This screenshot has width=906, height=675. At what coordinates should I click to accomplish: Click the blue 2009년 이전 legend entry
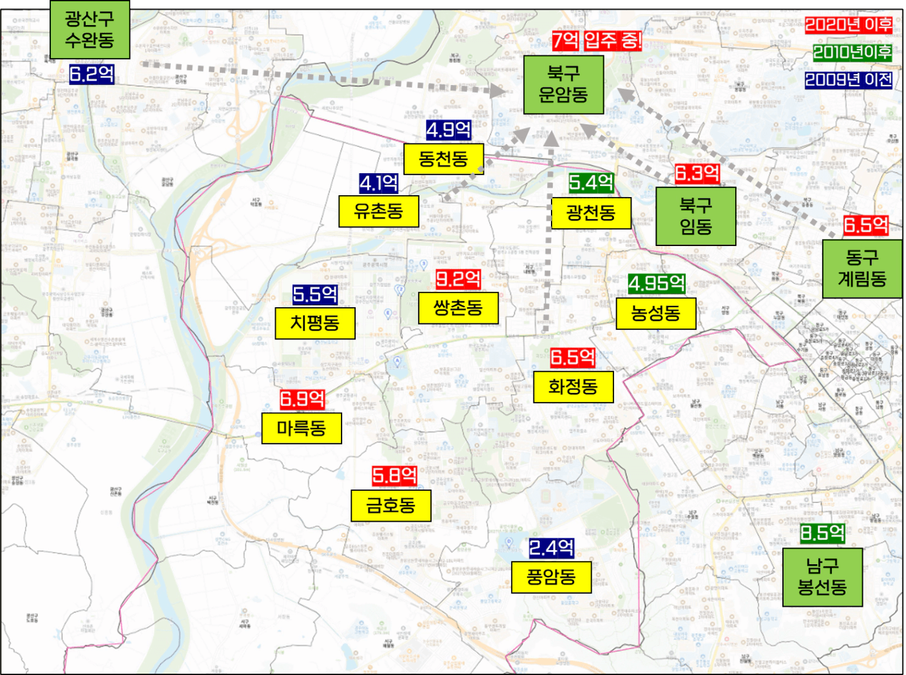pyautogui.click(x=848, y=80)
